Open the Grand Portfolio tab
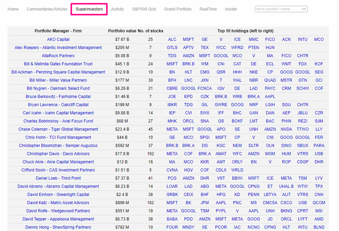This screenshot has height=231, width=339. (178, 9)
